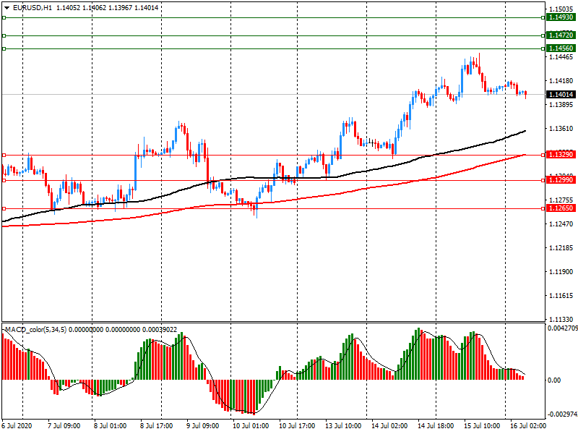Click the 1.13610 price scale value
This screenshot has height=434, width=578.
(x=561, y=129)
